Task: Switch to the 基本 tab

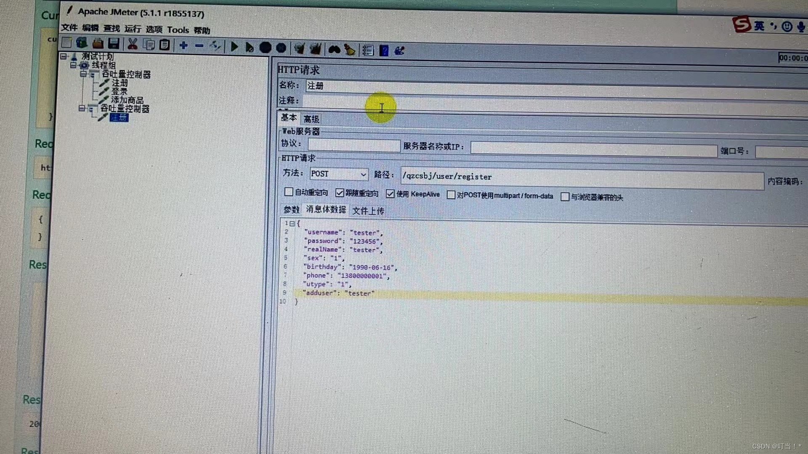Action: (x=289, y=118)
